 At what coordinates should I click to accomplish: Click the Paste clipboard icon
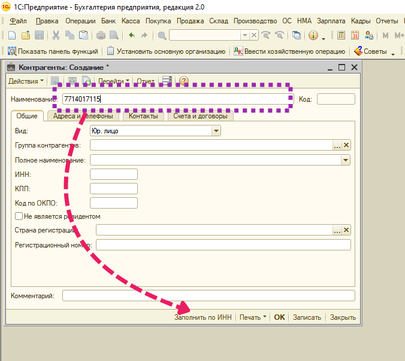[83, 35]
